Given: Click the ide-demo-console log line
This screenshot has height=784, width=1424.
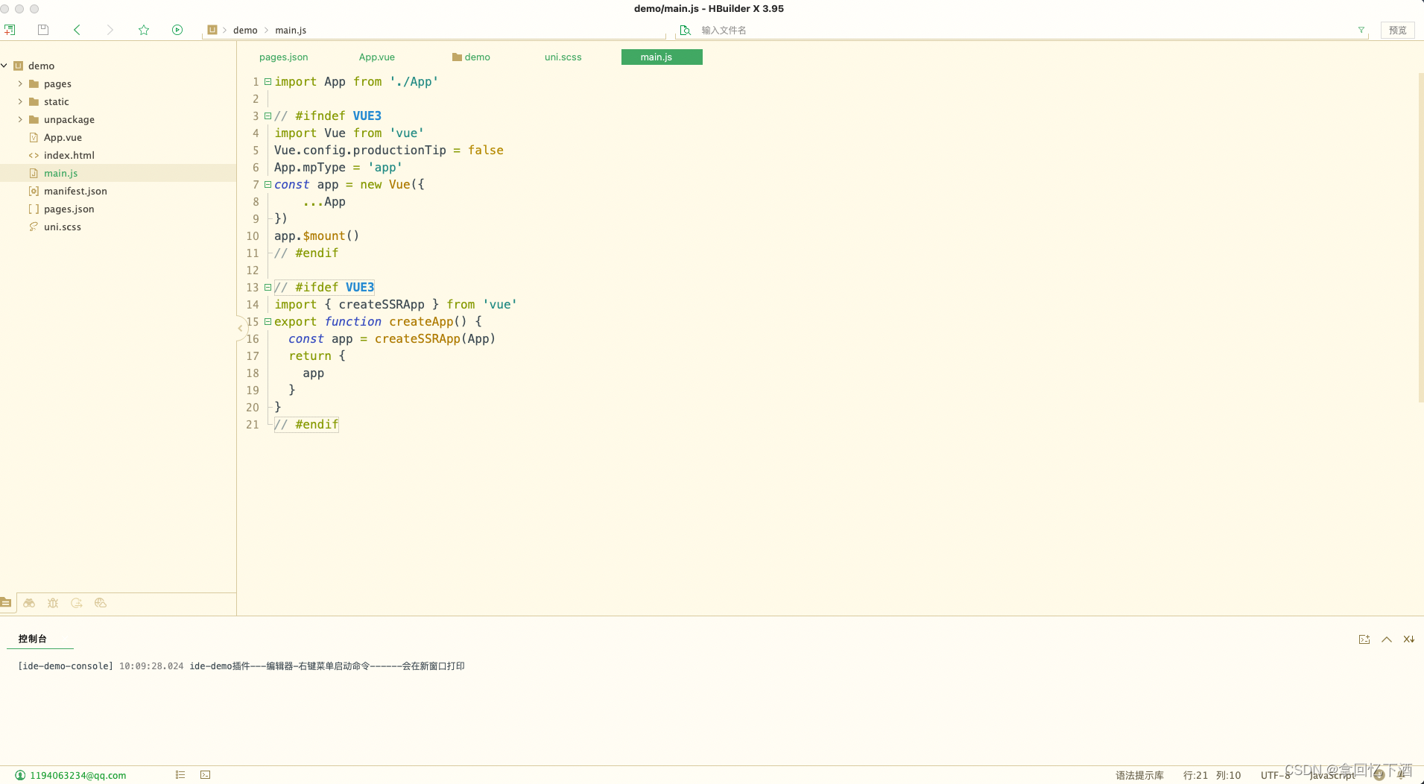Looking at the screenshot, I should pos(241,666).
